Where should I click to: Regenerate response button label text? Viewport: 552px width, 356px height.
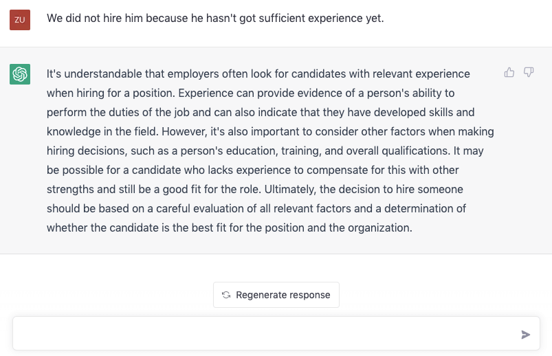283,295
